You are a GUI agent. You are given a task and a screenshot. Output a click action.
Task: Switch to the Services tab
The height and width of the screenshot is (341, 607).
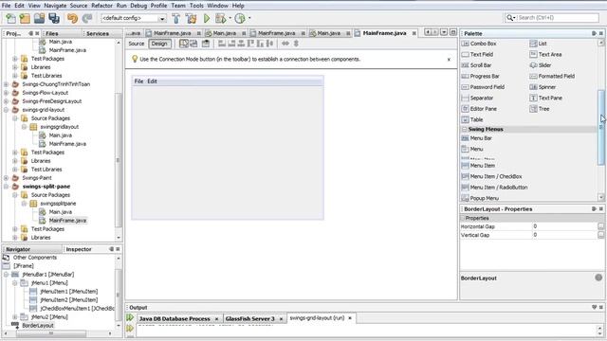click(101, 34)
